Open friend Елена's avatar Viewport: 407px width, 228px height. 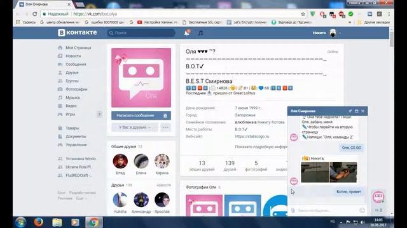141,161
